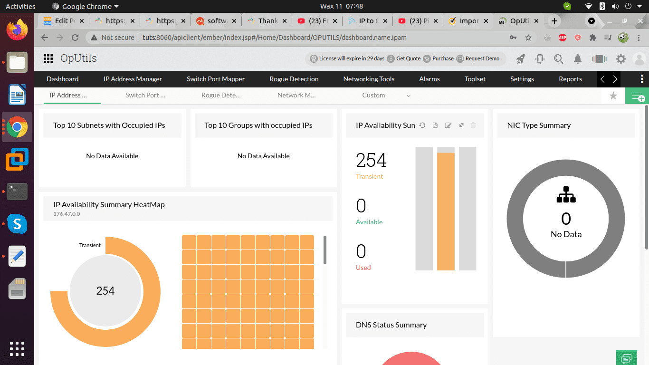The image size is (649, 365).
Task: Open Chrome media control icon
Action: (x=608, y=38)
